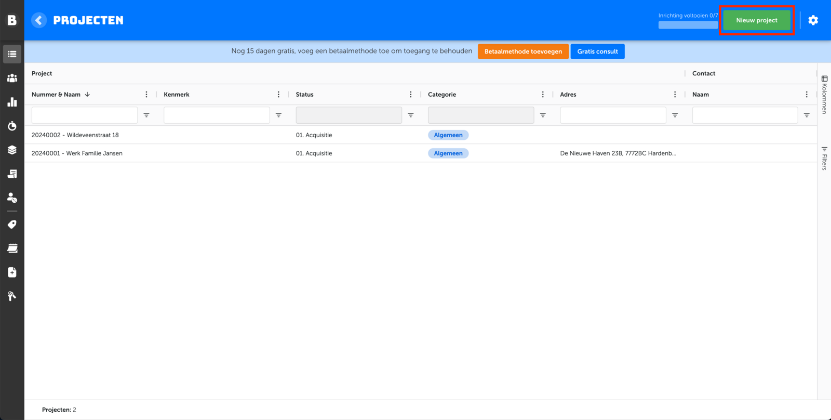Open the Kolommen side panel tab
831x420 pixels.
tap(824, 95)
